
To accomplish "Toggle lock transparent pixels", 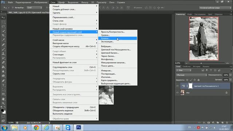I will click(187, 80).
